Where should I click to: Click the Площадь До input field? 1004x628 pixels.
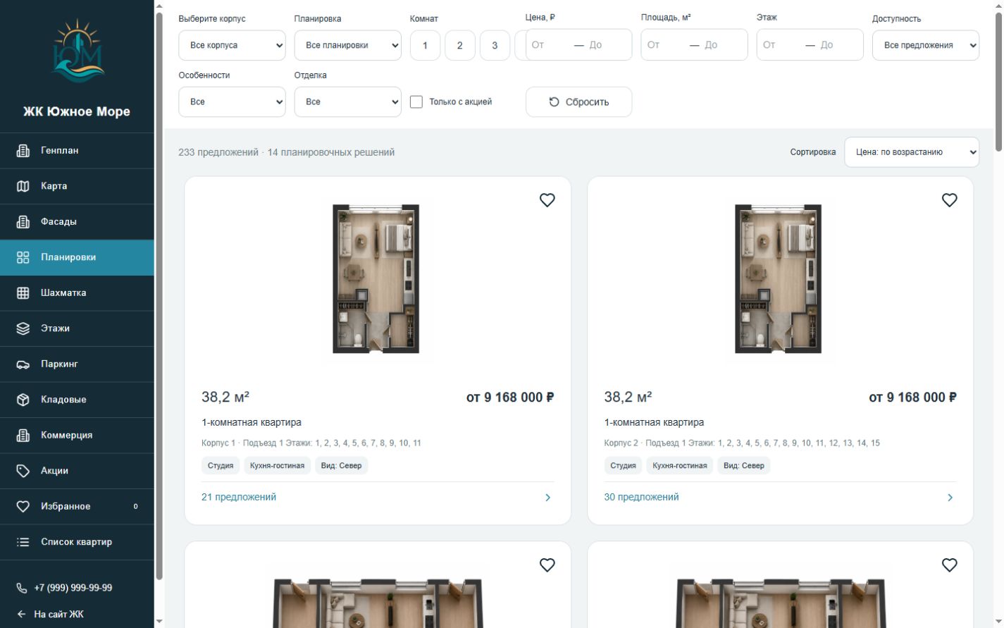723,45
